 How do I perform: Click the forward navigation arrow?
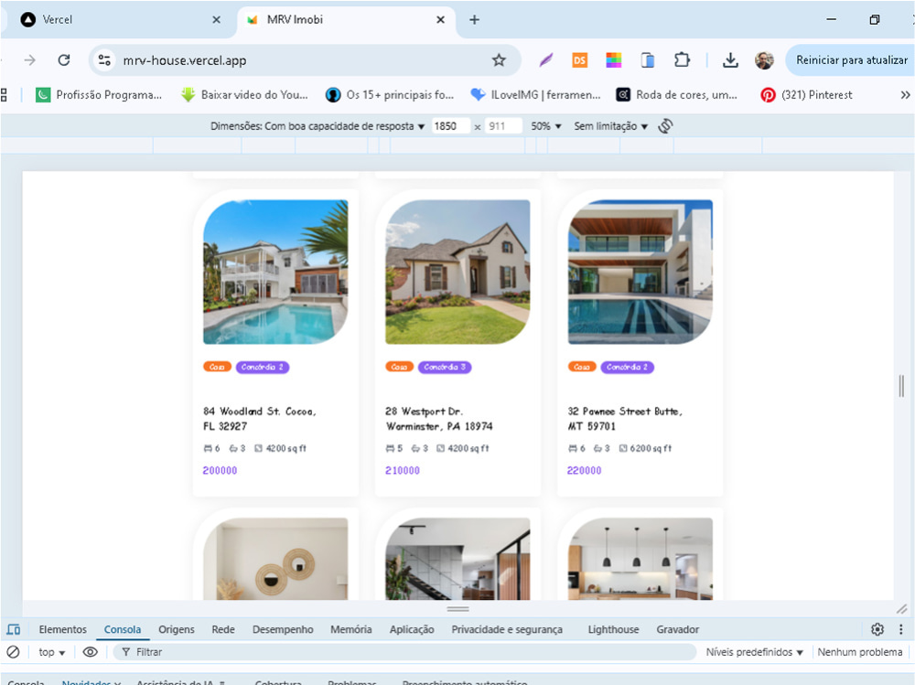coord(30,60)
